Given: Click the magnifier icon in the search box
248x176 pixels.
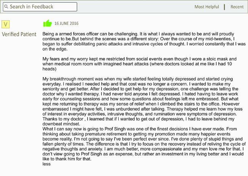Looking at the screenshot, I should 6,6.
